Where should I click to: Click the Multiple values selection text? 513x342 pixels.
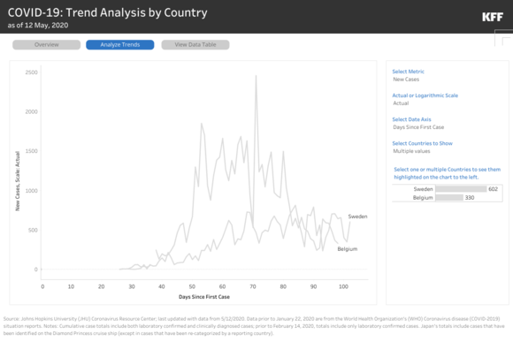[411, 151]
